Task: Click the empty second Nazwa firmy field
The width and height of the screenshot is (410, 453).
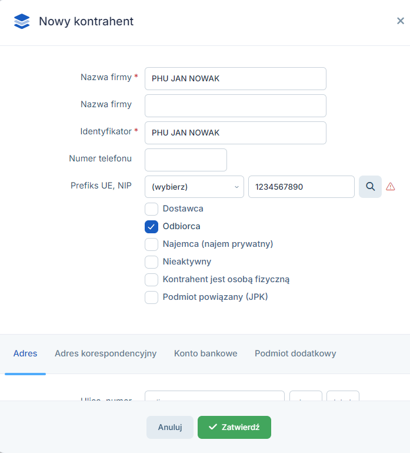Action: click(235, 105)
